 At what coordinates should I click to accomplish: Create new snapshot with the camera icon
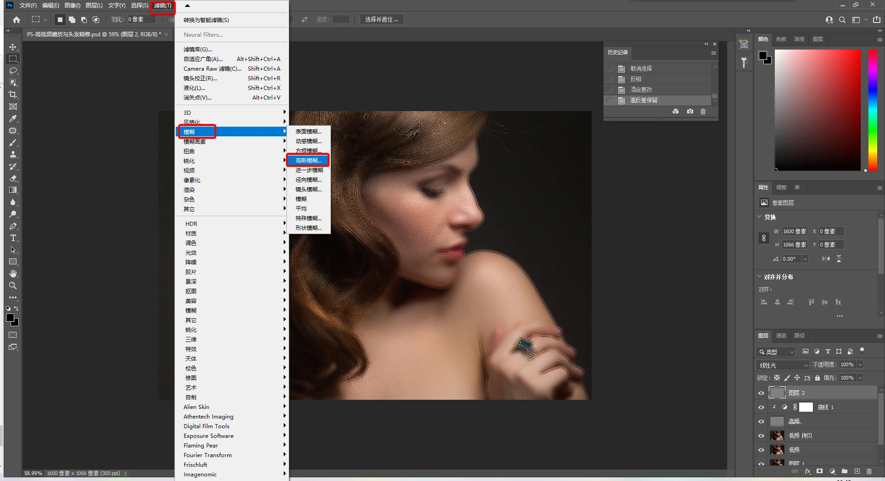click(690, 112)
